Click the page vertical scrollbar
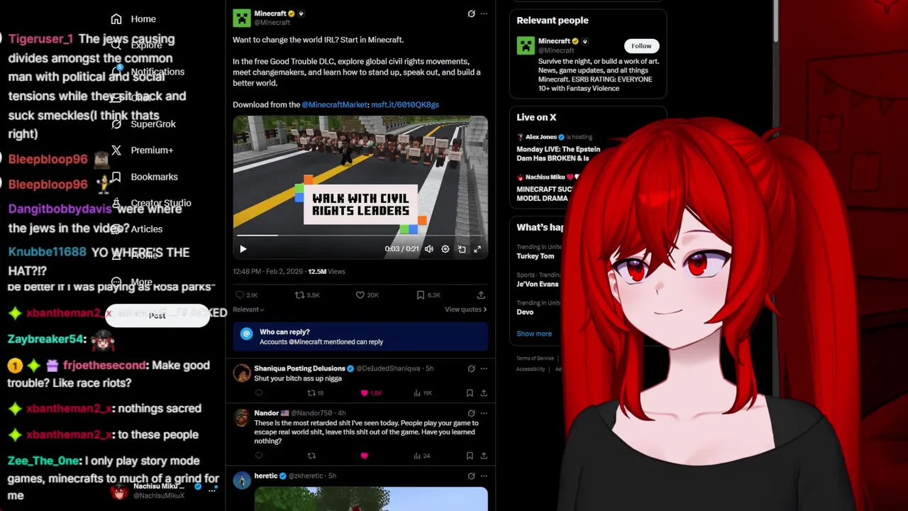 776,21
